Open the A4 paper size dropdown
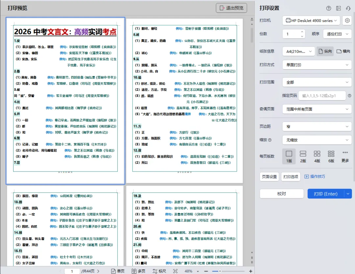This screenshot has height=274, width=355. click(x=298, y=51)
